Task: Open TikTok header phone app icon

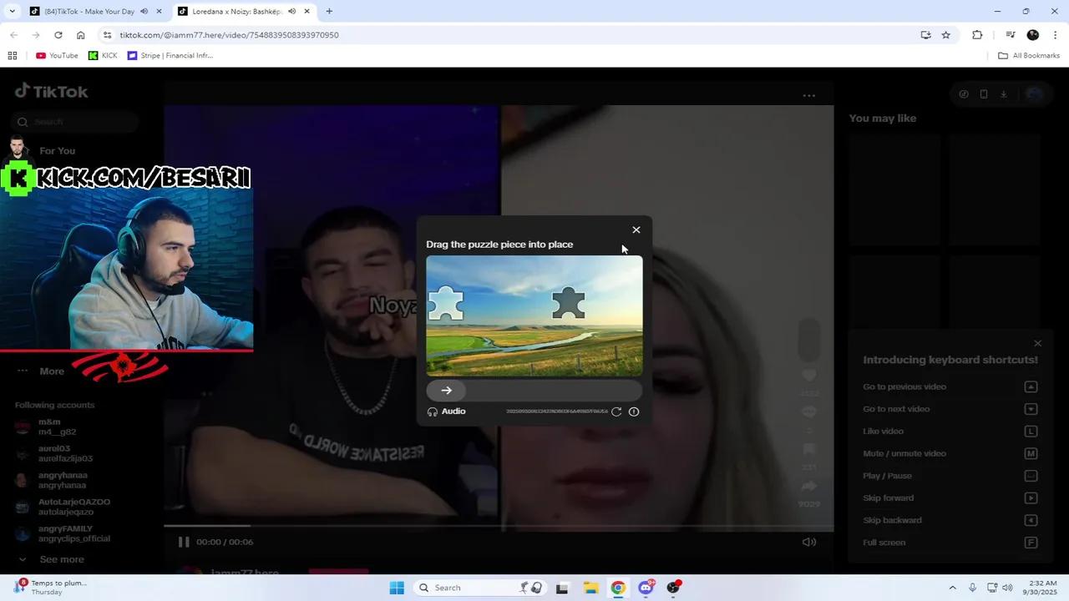Action: [x=984, y=94]
